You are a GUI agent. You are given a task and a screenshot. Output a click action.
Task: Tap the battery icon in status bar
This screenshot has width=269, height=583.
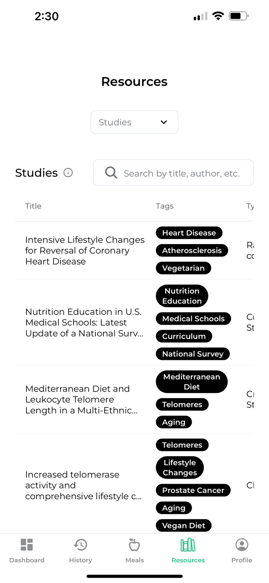tap(239, 16)
